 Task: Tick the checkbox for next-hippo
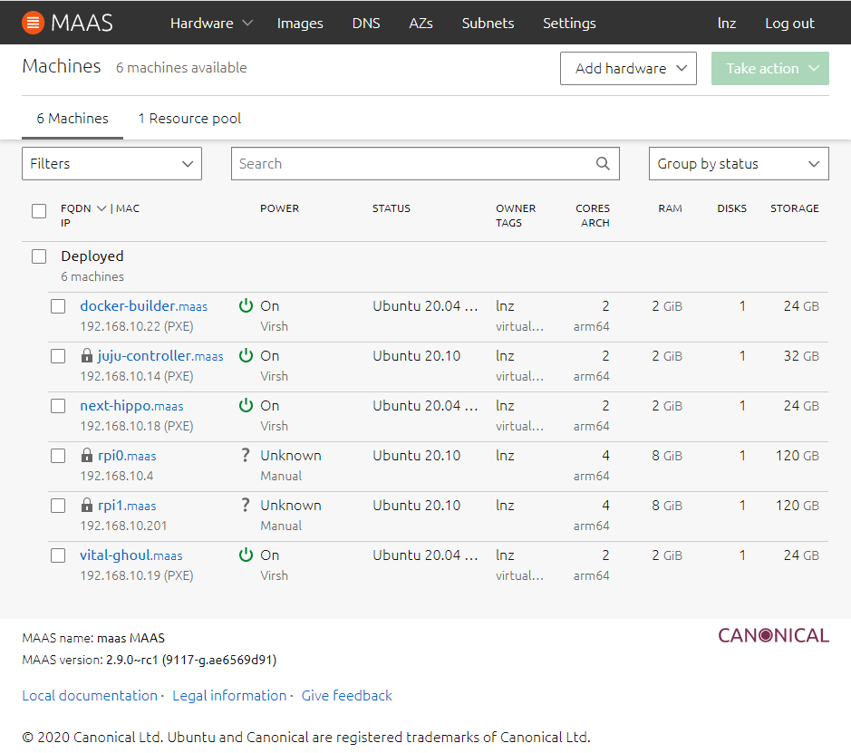coord(58,406)
